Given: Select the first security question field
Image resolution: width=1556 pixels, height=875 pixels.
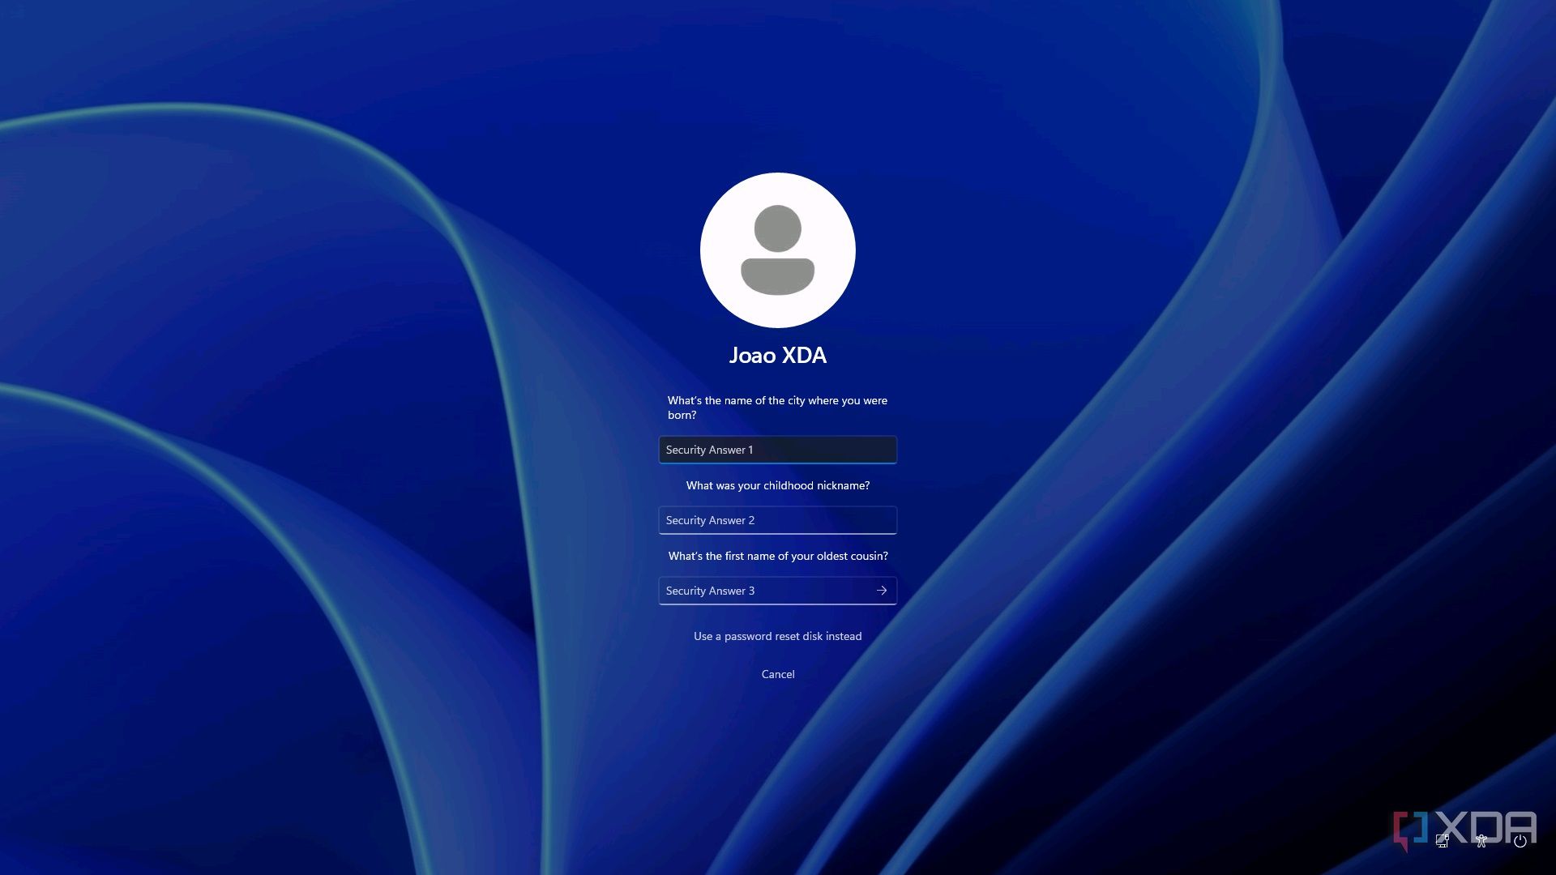Looking at the screenshot, I should (x=778, y=449).
